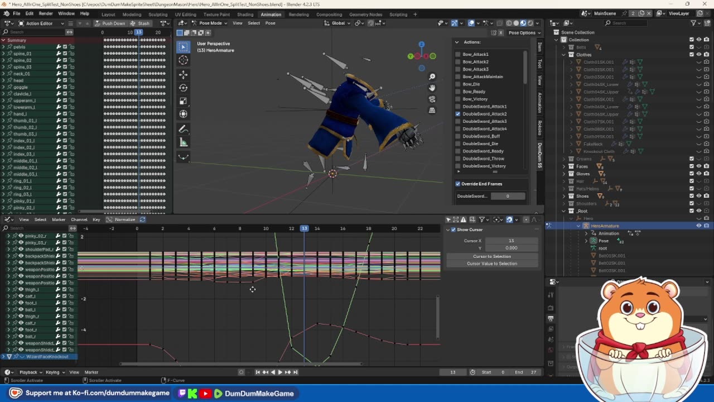Click blue Z axis on navigation gizmo
Viewport: 714px width, 402px height.
(422, 44)
